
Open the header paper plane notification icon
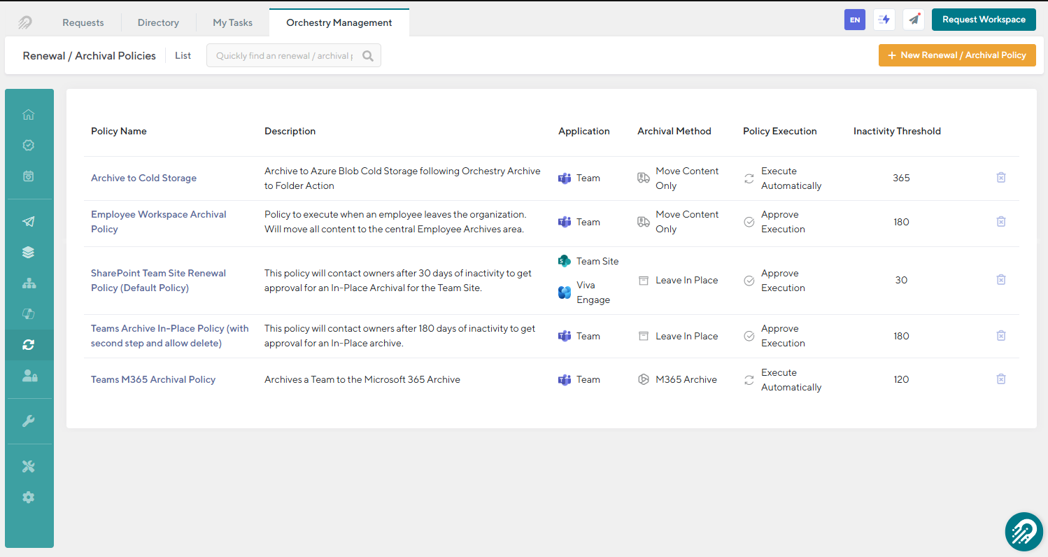pos(914,20)
